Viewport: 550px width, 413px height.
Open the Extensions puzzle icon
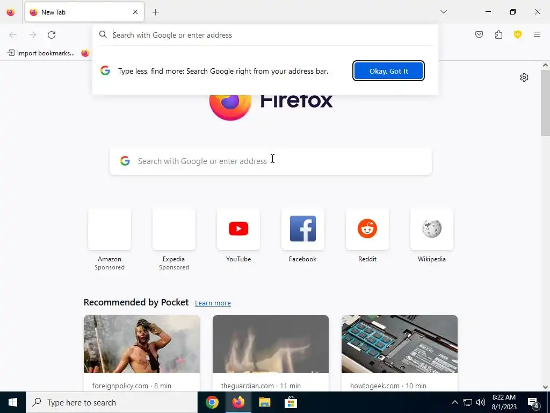pos(498,34)
